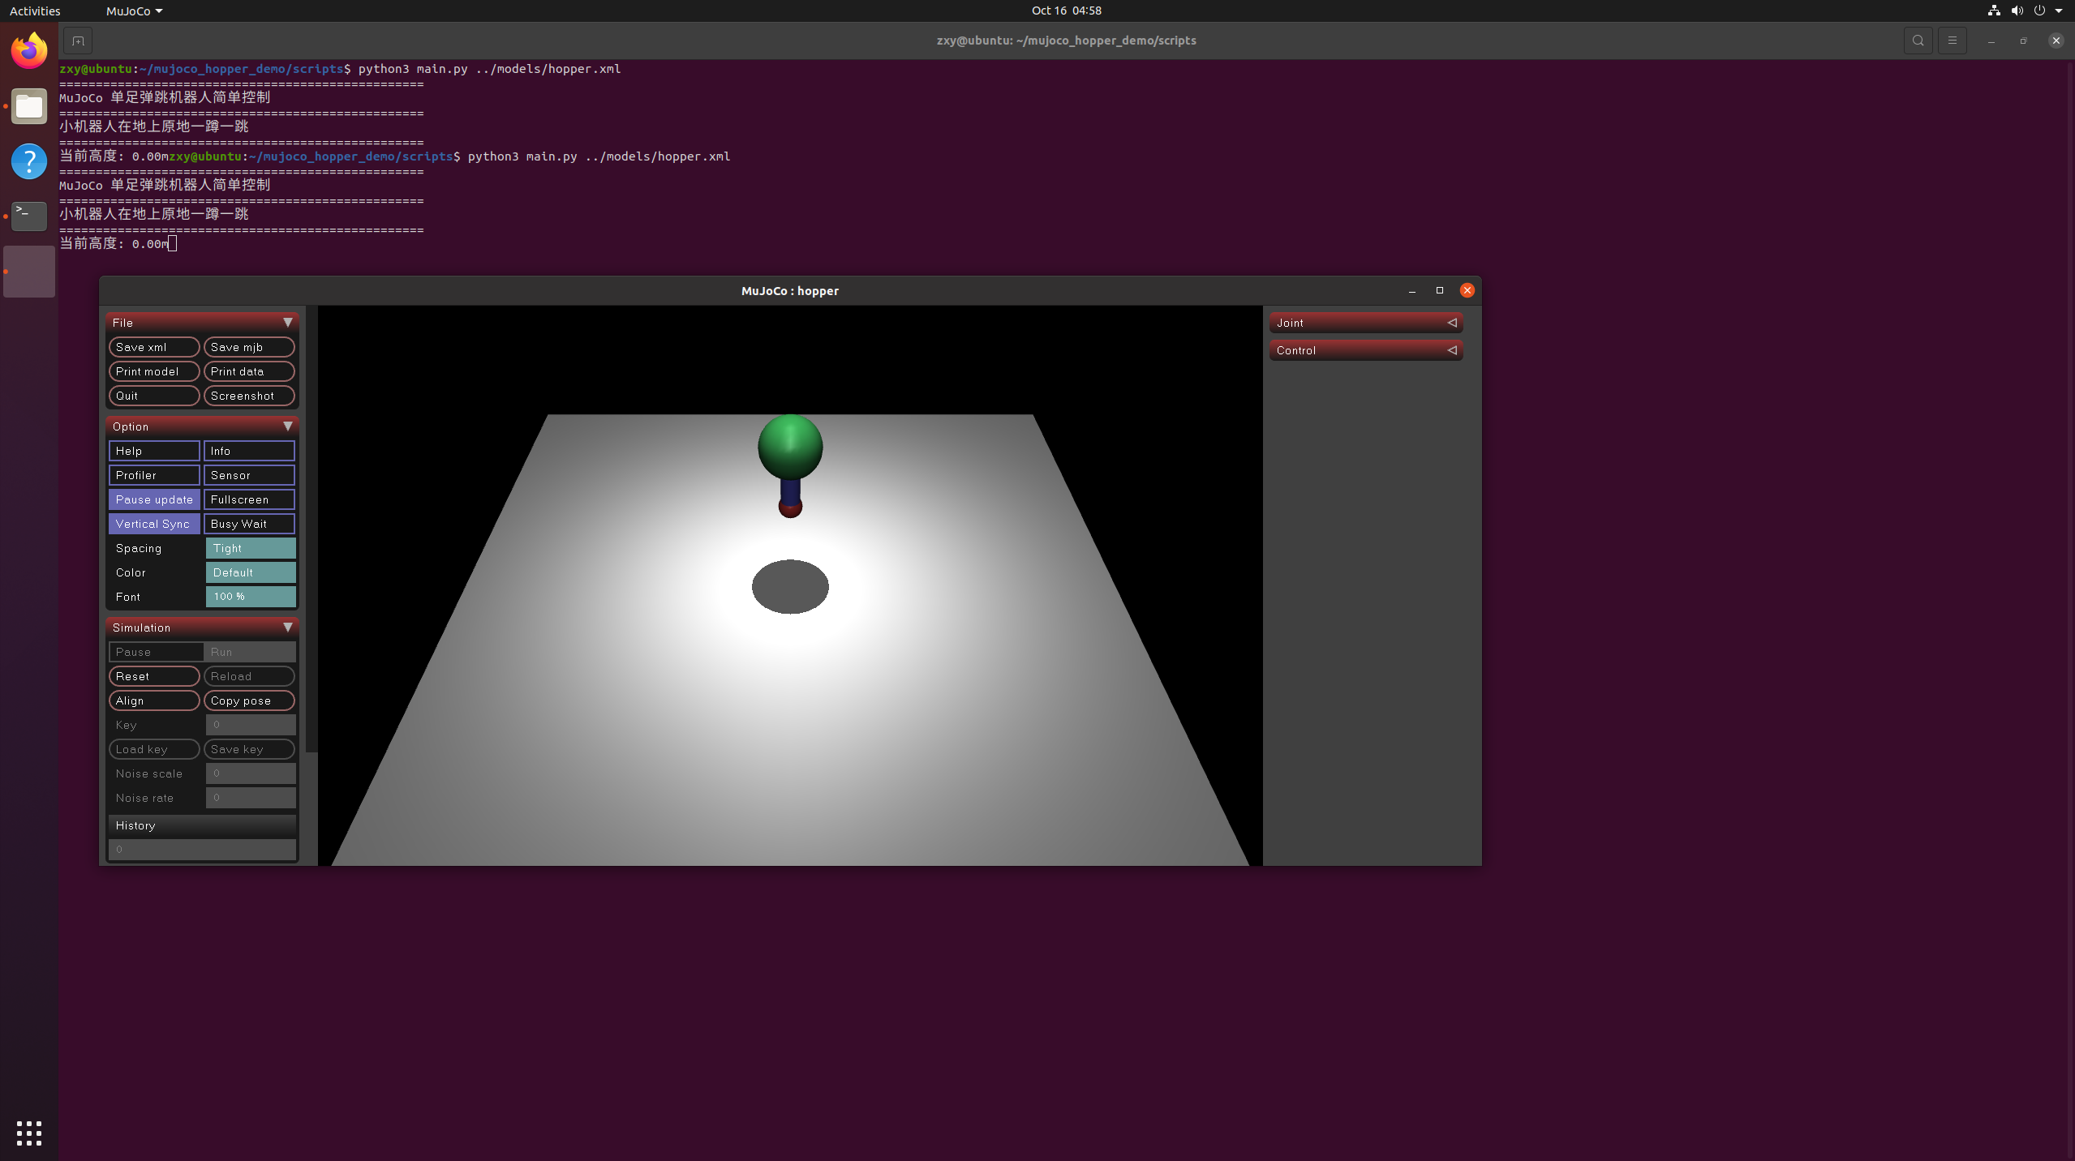This screenshot has width=2075, height=1161.
Task: Open the volume icon in top bar
Action: coord(2017,11)
